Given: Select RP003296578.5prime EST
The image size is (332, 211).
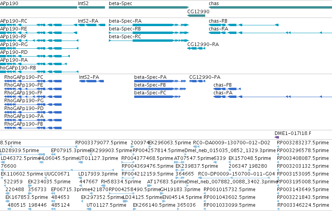Looking at the screenshot, I should coord(303,151).
